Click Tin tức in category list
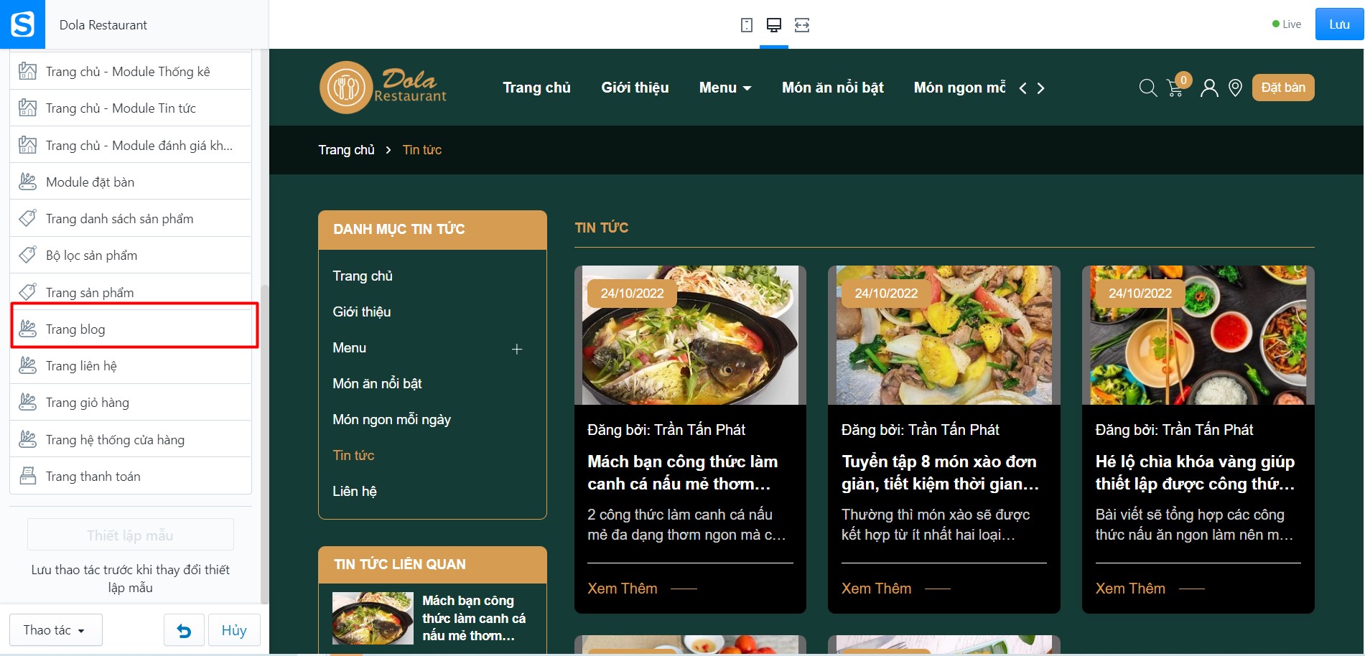 [353, 455]
